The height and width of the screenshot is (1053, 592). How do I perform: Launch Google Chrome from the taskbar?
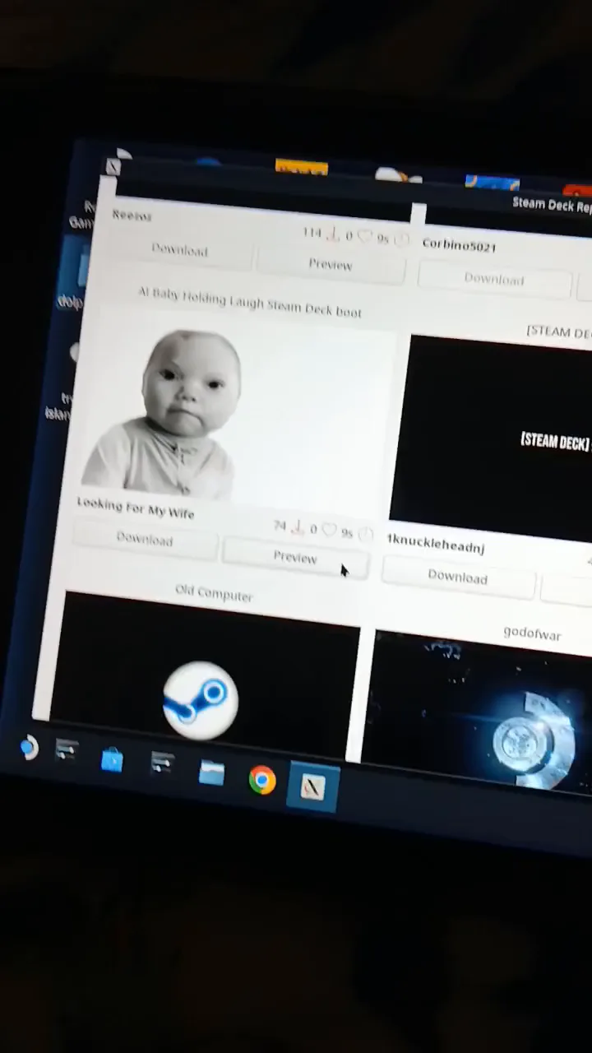coord(262,780)
